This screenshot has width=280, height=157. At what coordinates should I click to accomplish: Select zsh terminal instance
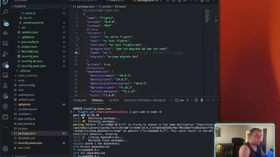pyautogui.click(x=180, y=100)
